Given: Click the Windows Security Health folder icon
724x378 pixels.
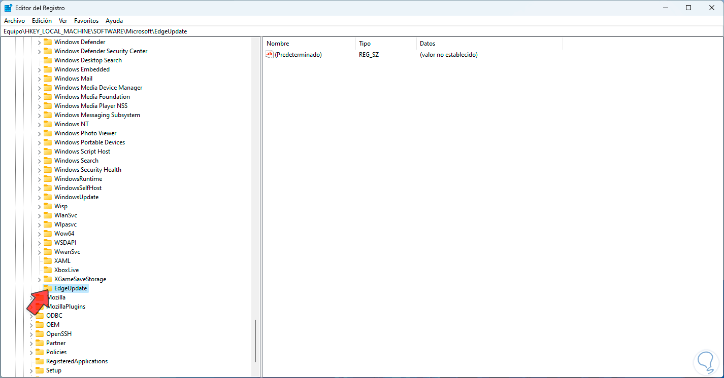Looking at the screenshot, I should [48, 170].
